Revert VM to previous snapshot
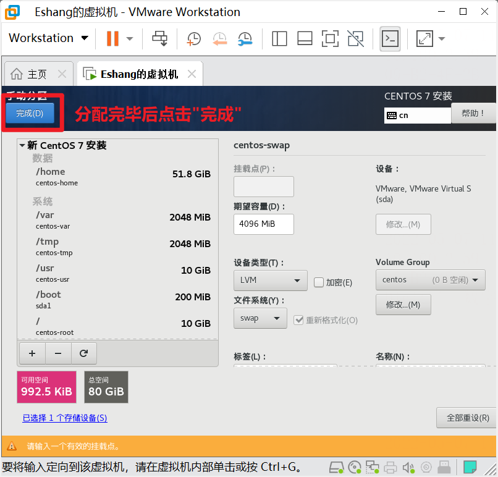The image size is (498, 477). [219, 39]
